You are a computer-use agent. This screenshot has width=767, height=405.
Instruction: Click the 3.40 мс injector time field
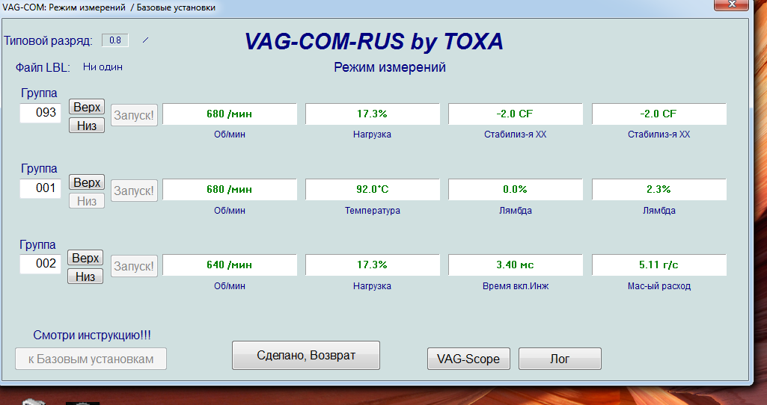pyautogui.click(x=515, y=265)
